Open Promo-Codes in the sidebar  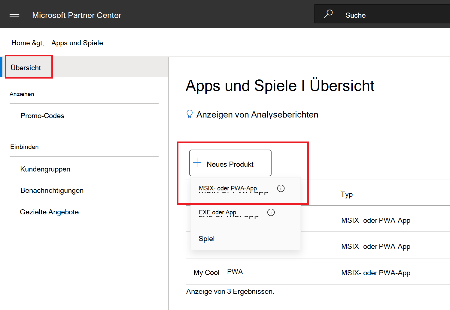(x=42, y=116)
